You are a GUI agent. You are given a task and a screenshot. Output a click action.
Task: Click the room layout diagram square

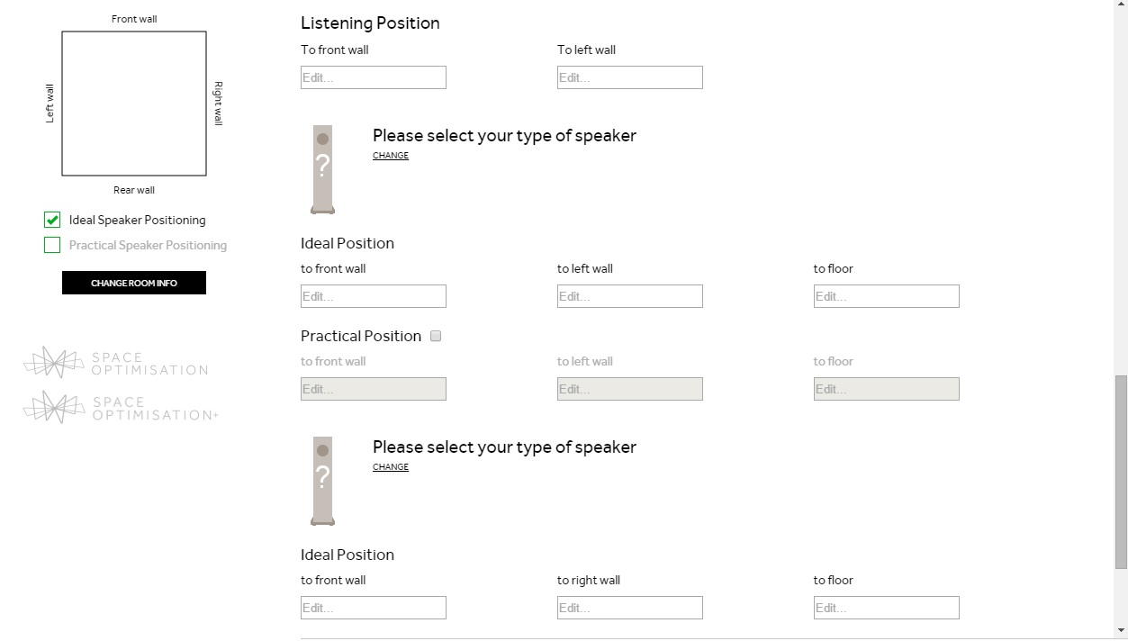(134, 104)
